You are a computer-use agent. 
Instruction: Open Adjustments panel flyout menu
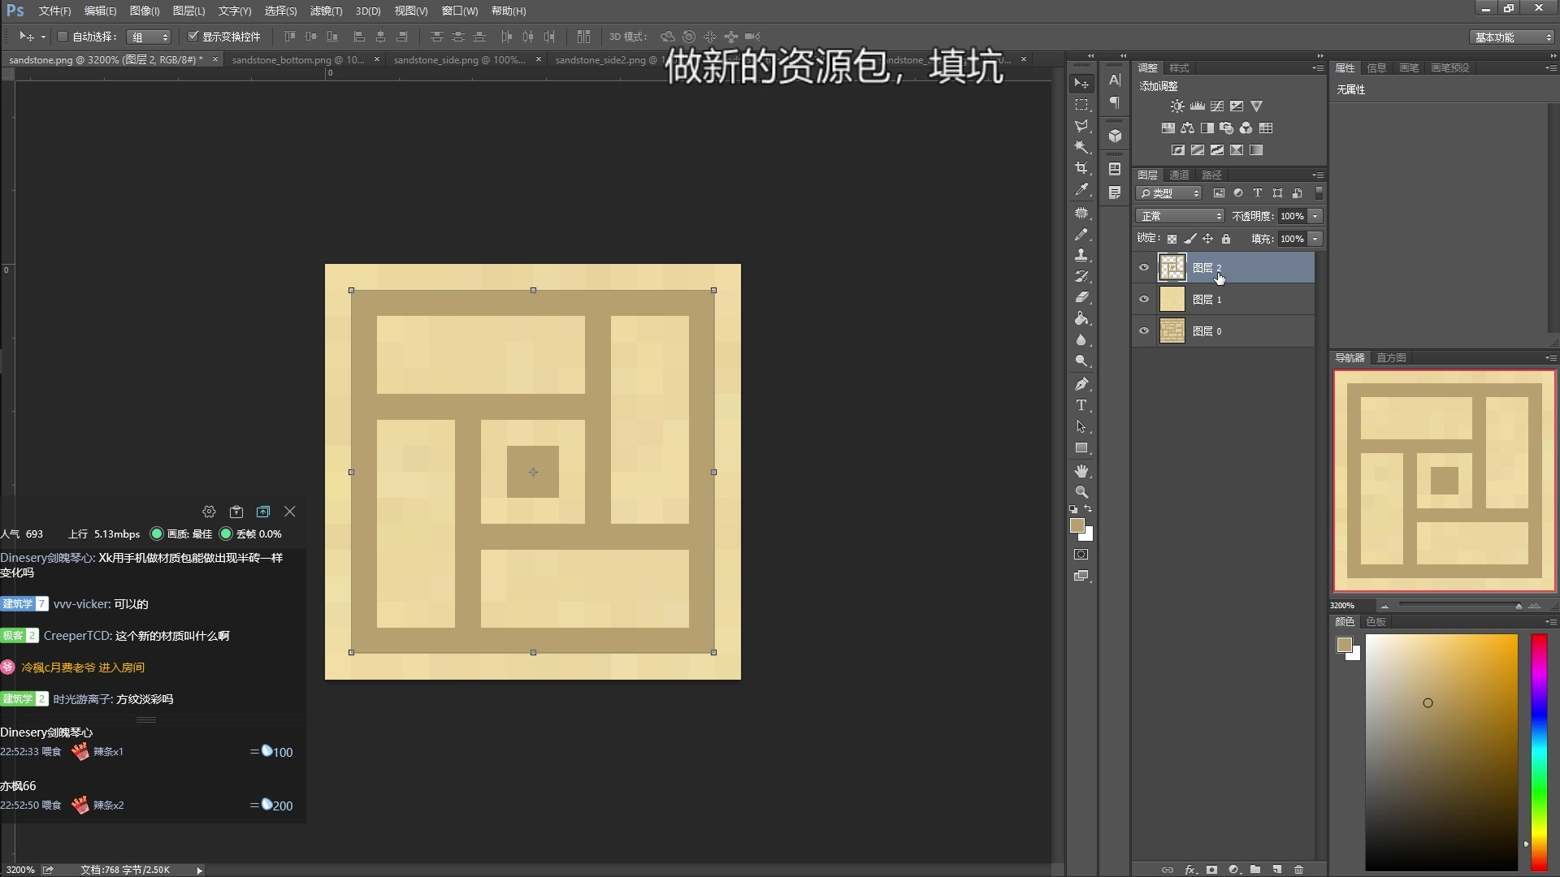coord(1318,68)
